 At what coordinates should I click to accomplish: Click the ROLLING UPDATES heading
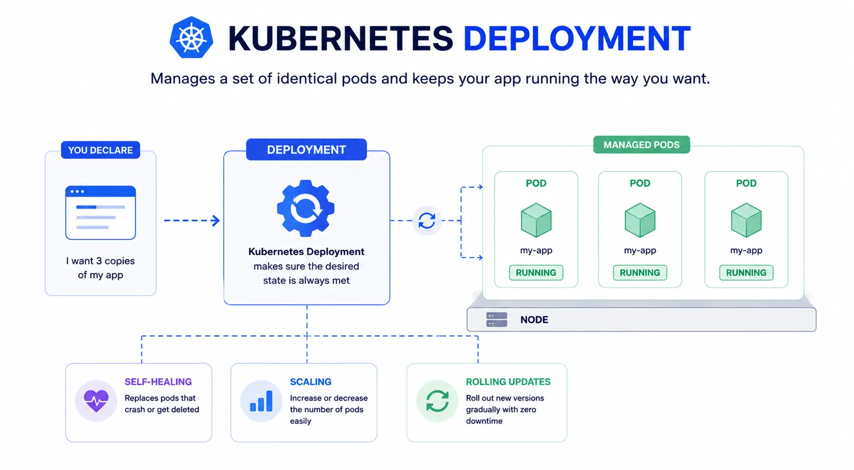(x=508, y=382)
